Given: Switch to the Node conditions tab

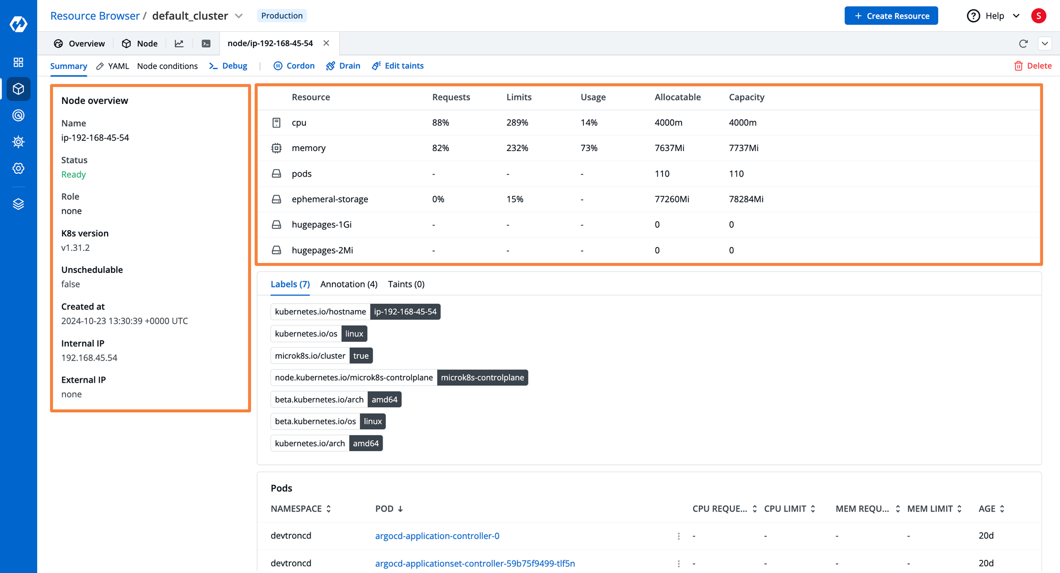Looking at the screenshot, I should click(167, 66).
